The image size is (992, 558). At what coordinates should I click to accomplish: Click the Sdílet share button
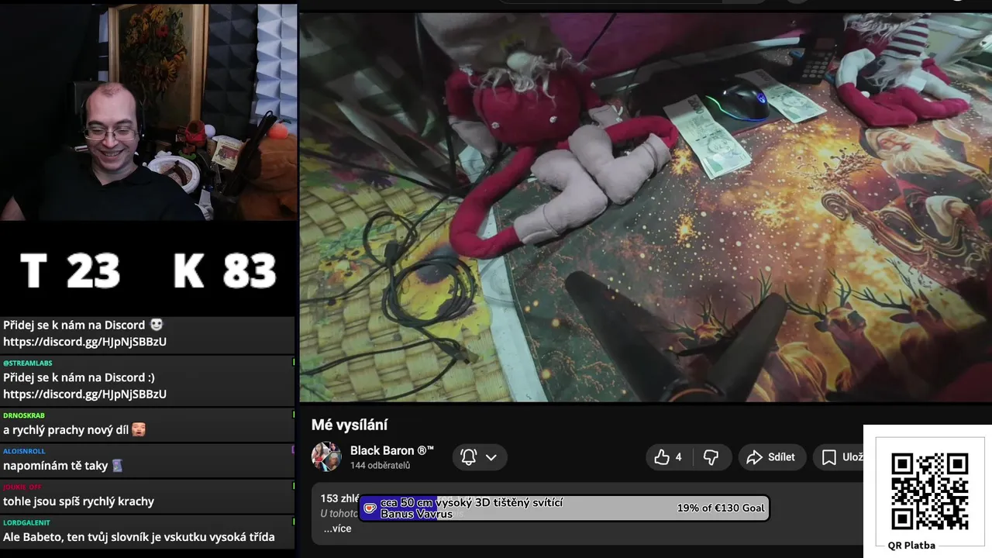[x=772, y=457]
